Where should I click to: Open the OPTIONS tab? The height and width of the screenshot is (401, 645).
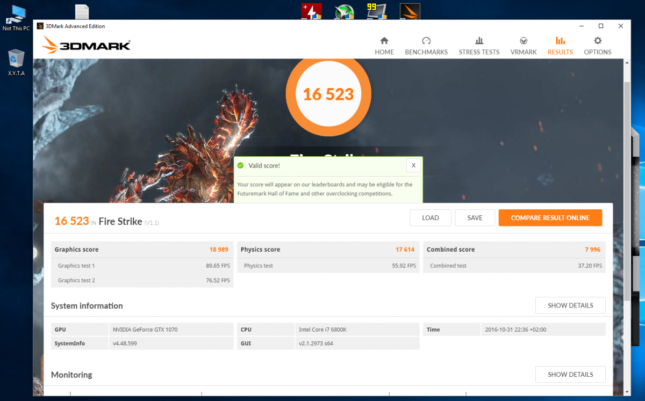coord(598,46)
